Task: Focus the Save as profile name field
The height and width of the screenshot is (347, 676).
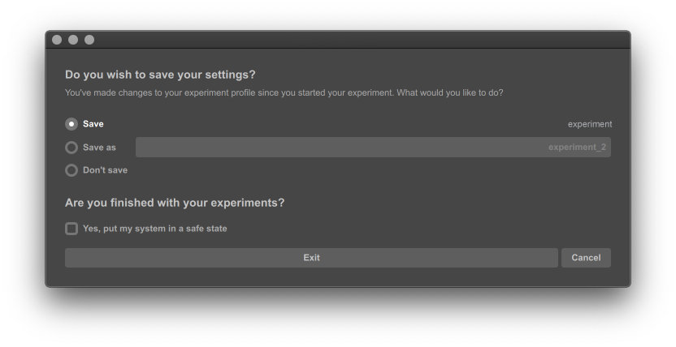Action: (341, 148)
